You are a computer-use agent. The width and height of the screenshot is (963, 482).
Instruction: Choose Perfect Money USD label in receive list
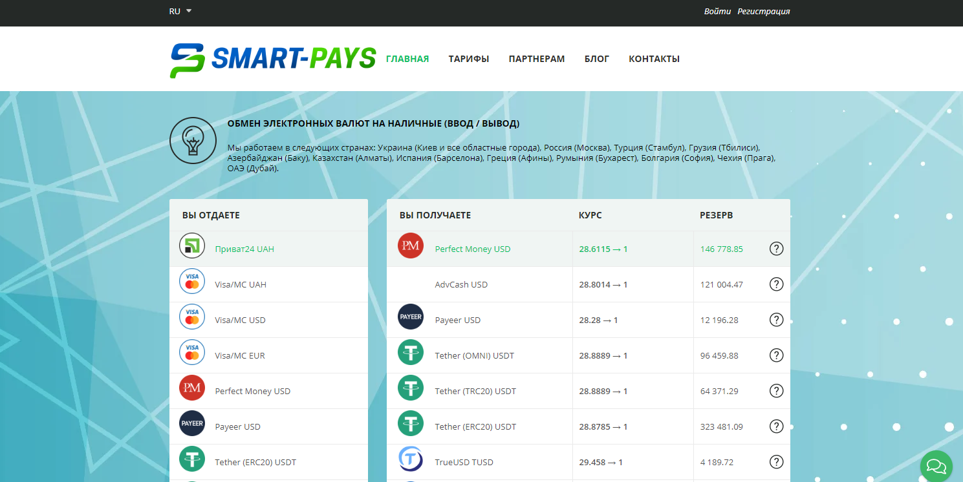[473, 249]
